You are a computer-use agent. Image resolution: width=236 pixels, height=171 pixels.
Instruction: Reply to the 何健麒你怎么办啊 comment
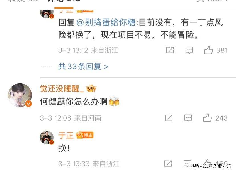[x=188, y=118]
